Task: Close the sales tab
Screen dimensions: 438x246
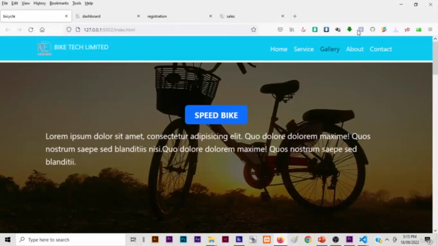Action: (x=283, y=16)
